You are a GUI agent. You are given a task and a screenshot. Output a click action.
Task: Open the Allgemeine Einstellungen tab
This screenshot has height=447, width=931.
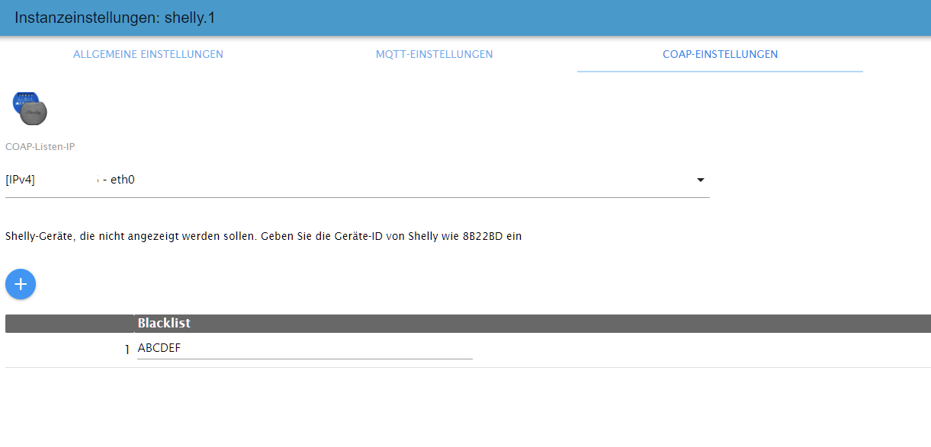[x=148, y=54]
